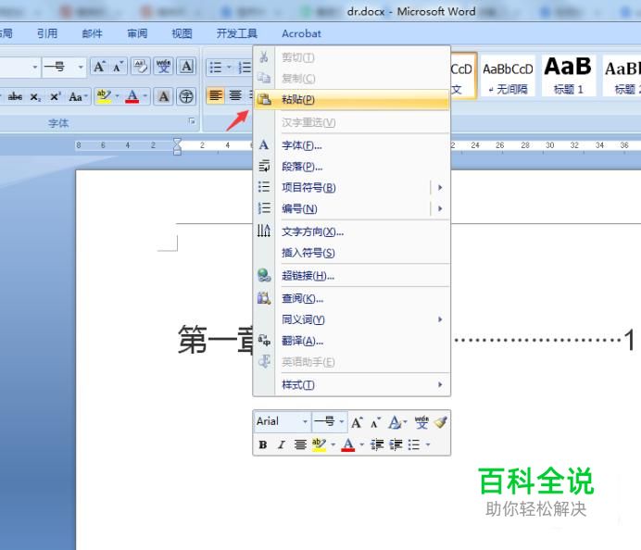Image resolution: width=641 pixels, height=550 pixels.
Task: Center text via mini toolbar
Action: (x=300, y=444)
